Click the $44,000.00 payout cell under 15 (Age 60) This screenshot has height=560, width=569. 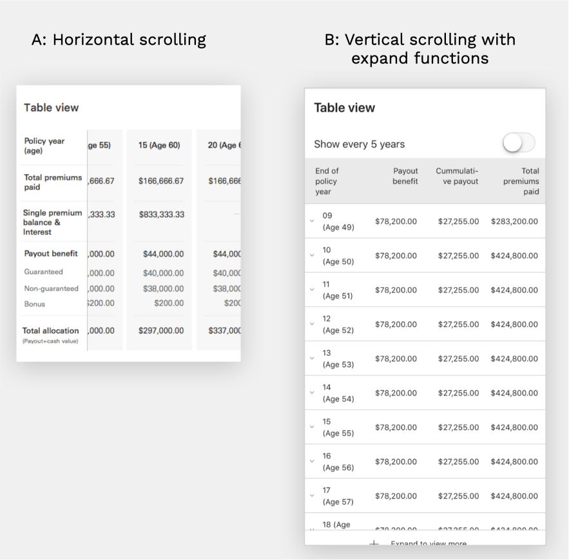tap(163, 254)
